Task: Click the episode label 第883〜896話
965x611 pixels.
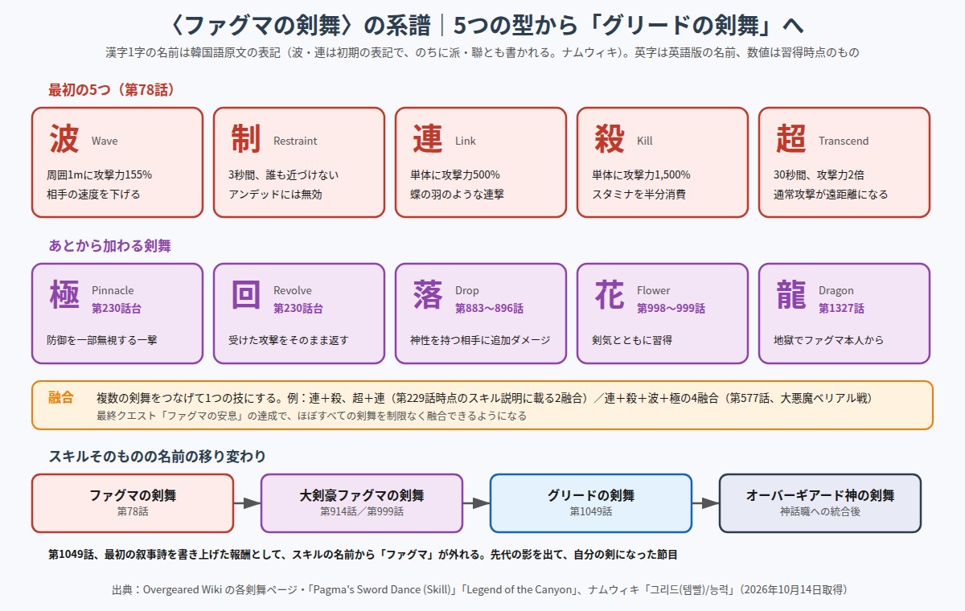Action: (x=489, y=308)
